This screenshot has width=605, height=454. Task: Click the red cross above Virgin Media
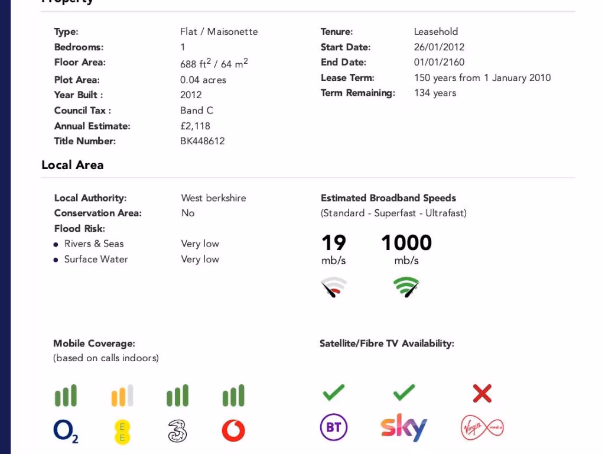point(482,393)
